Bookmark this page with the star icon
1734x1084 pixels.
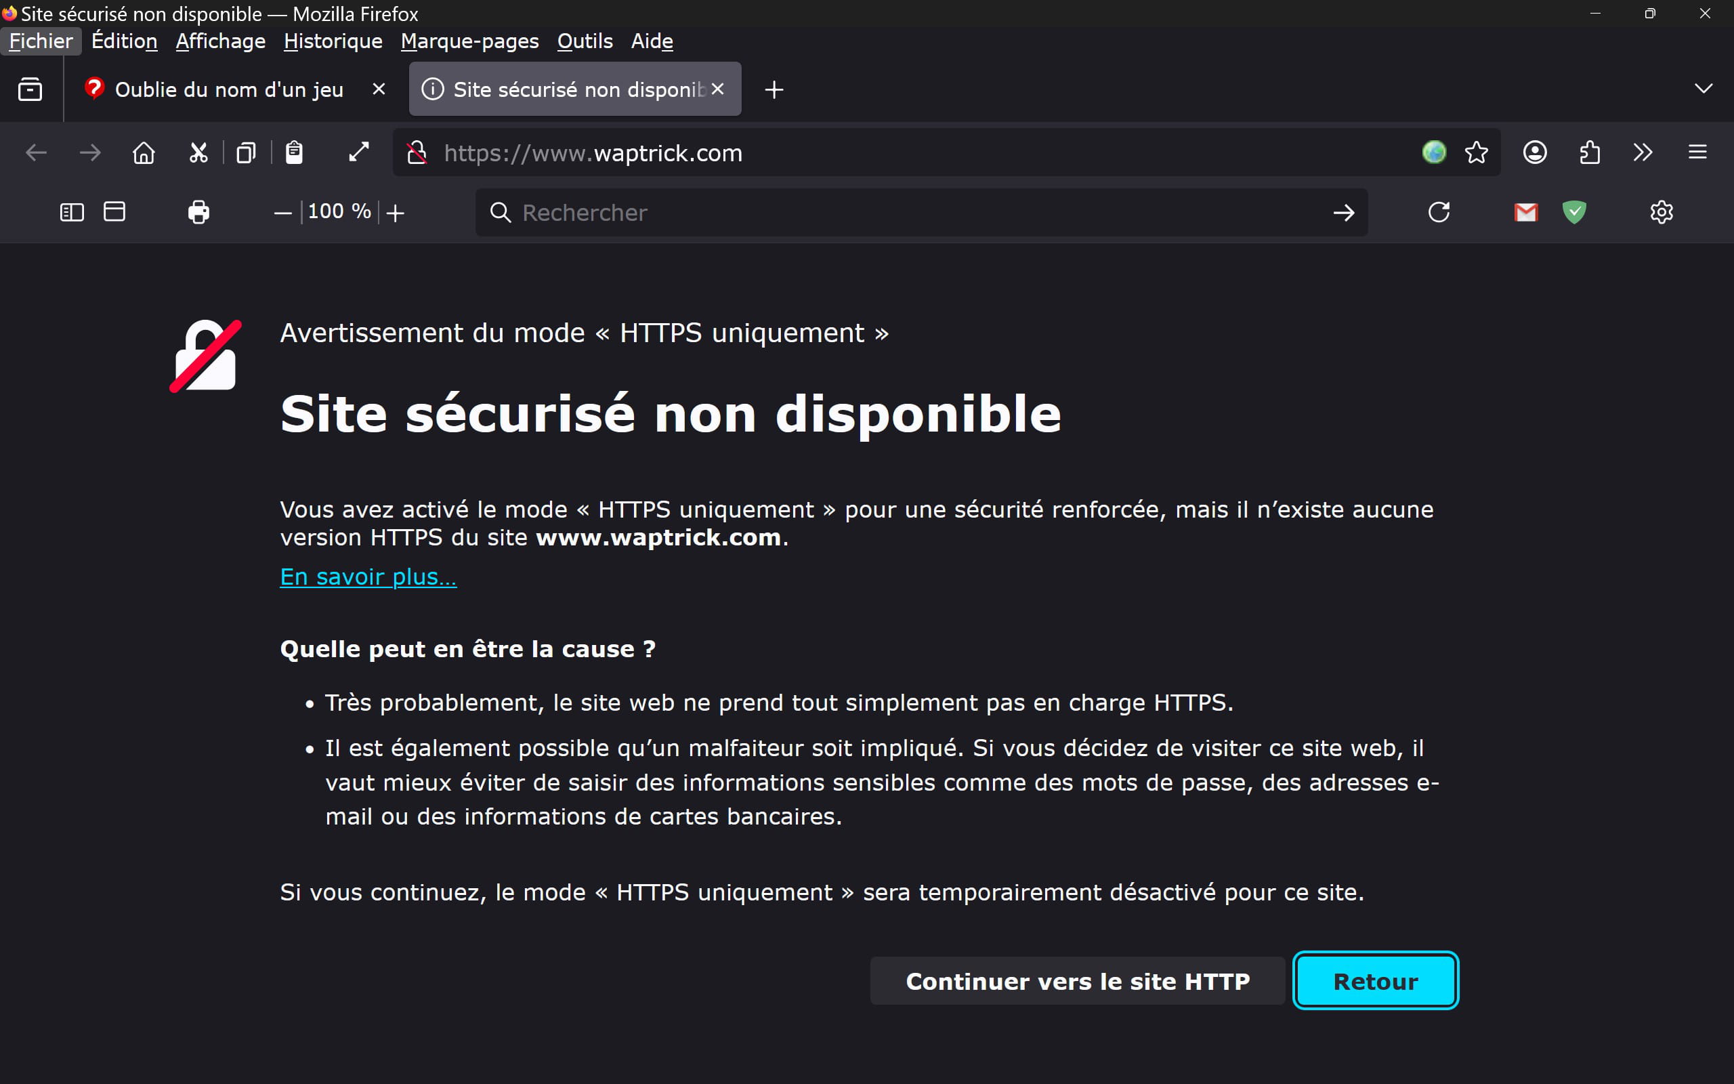tap(1476, 152)
